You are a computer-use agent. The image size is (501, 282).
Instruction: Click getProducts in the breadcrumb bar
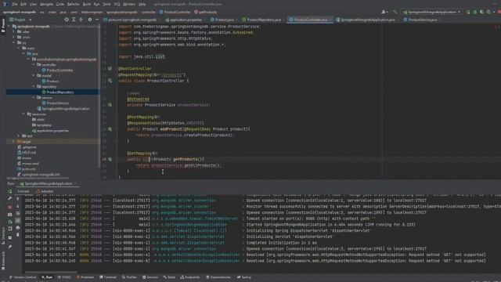click(x=205, y=13)
